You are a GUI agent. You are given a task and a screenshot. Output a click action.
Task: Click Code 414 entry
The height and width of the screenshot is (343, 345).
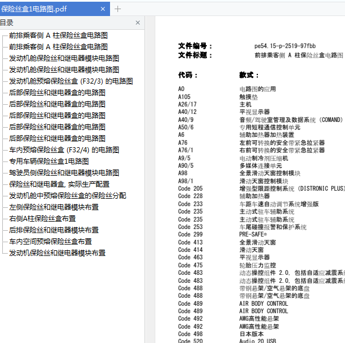(190, 250)
